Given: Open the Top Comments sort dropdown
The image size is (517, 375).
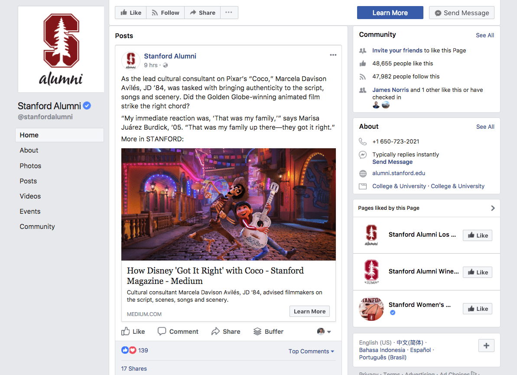Looking at the screenshot, I should click(311, 351).
